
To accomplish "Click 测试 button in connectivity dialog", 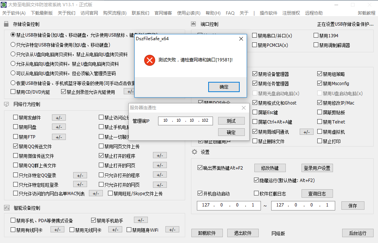I will click(231, 121).
